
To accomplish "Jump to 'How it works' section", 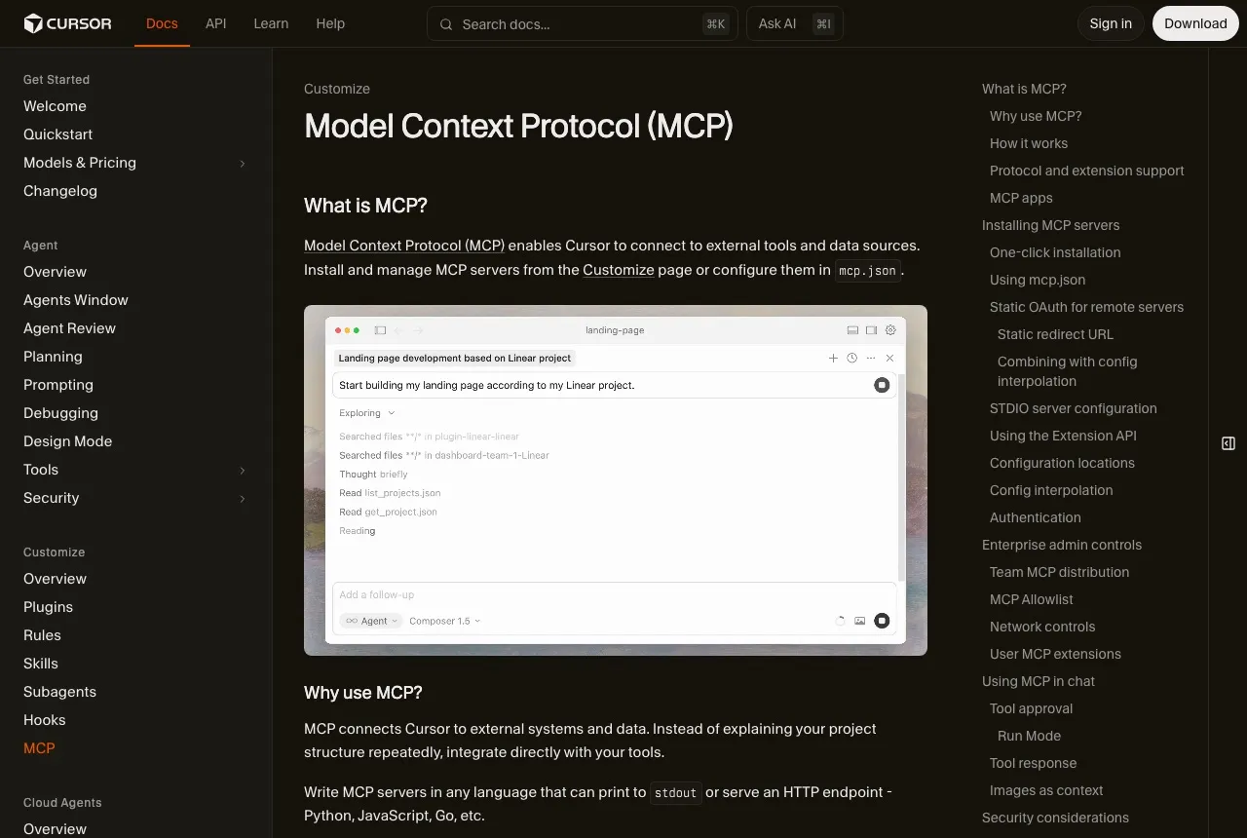I will tap(1029, 143).
